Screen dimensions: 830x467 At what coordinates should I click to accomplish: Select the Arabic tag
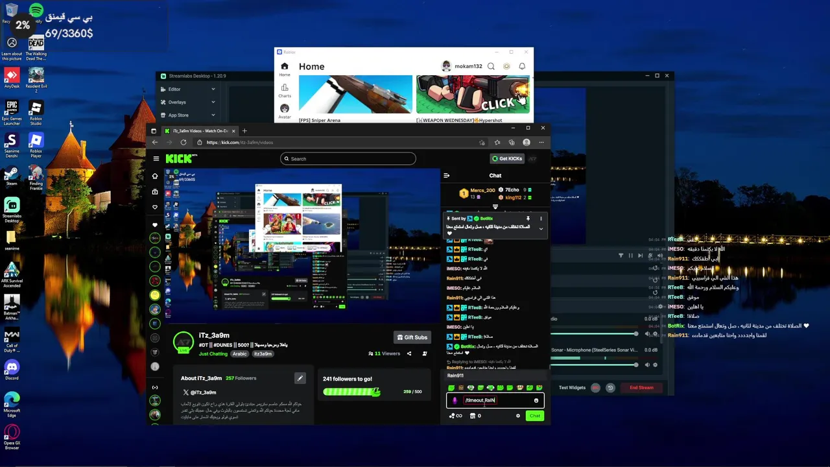tap(240, 353)
